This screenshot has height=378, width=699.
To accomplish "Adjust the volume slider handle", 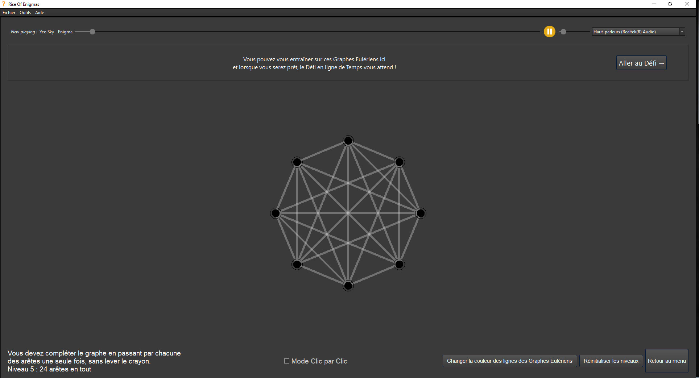I will pyautogui.click(x=563, y=32).
